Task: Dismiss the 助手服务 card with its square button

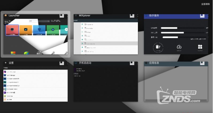Action: (x=202, y=16)
